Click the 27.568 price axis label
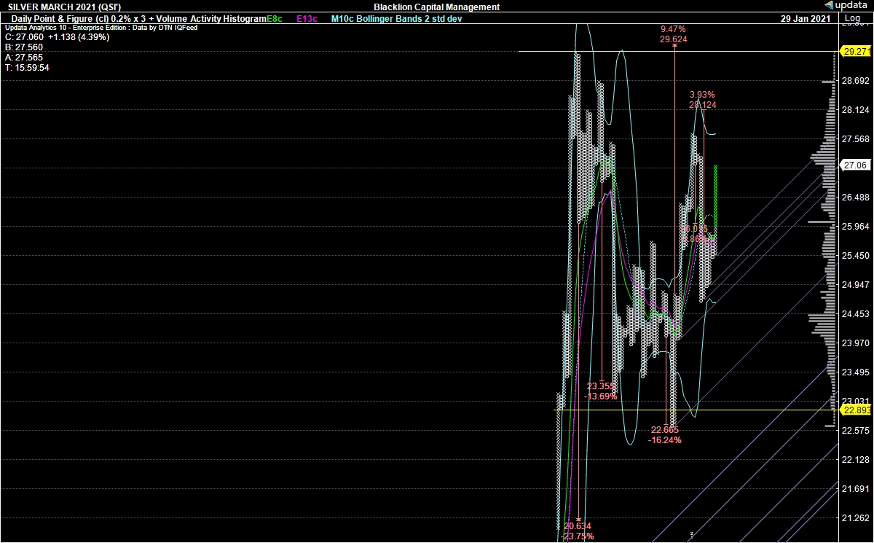The height and width of the screenshot is (543, 874). [x=857, y=138]
